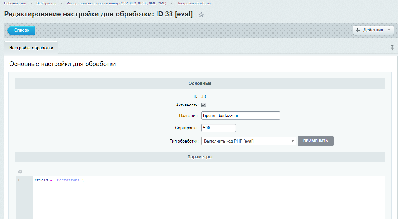Screen dimensions: 398x219
Task: Go back with the Список button
Action: pos(21,30)
